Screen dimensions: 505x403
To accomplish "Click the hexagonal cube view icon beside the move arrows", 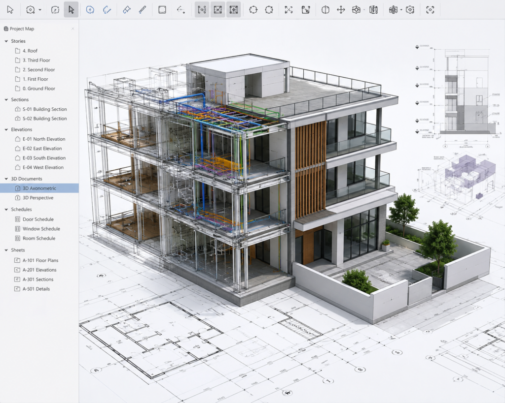I will click(356, 10).
